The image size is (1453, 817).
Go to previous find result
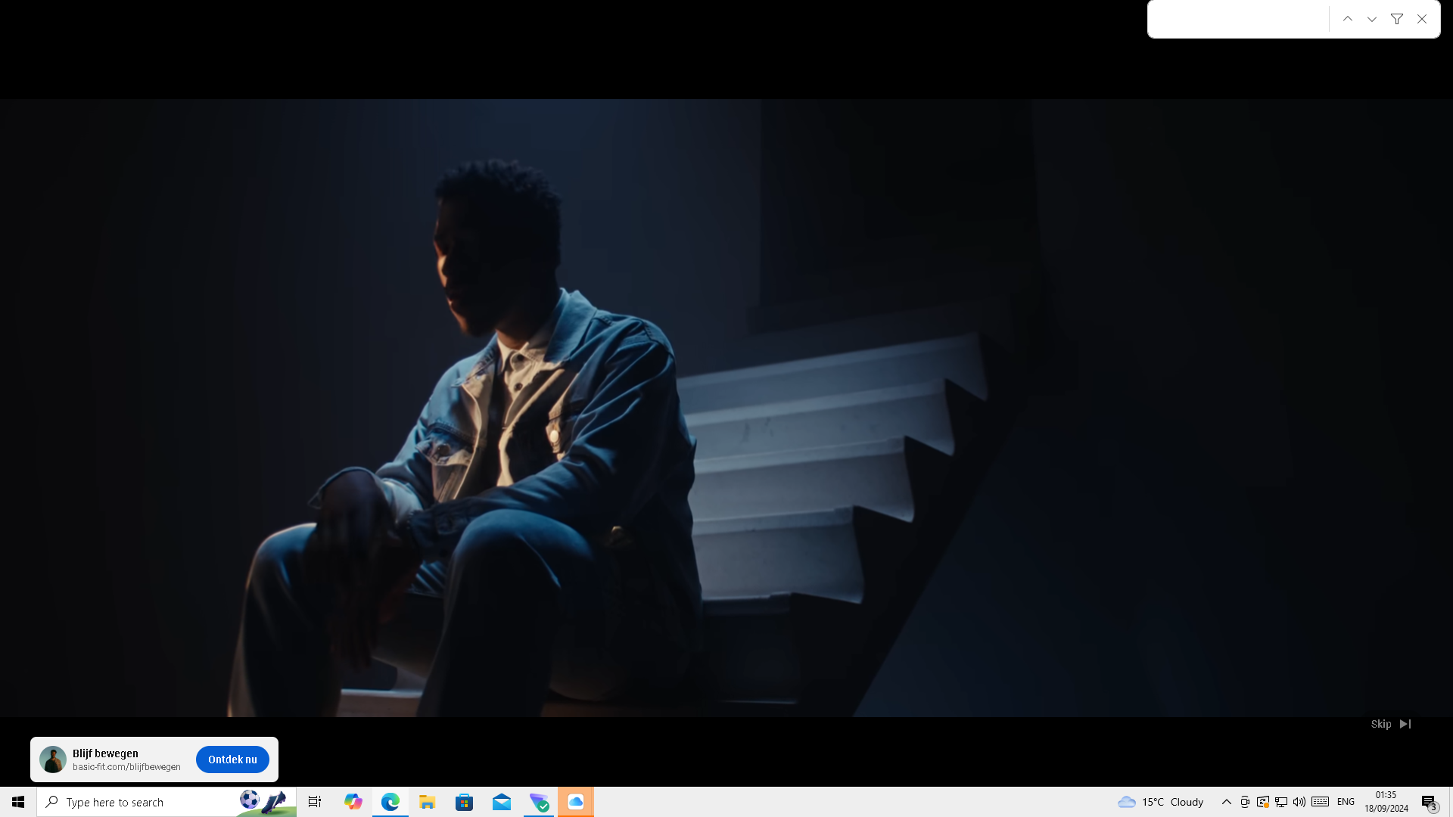1348,19
